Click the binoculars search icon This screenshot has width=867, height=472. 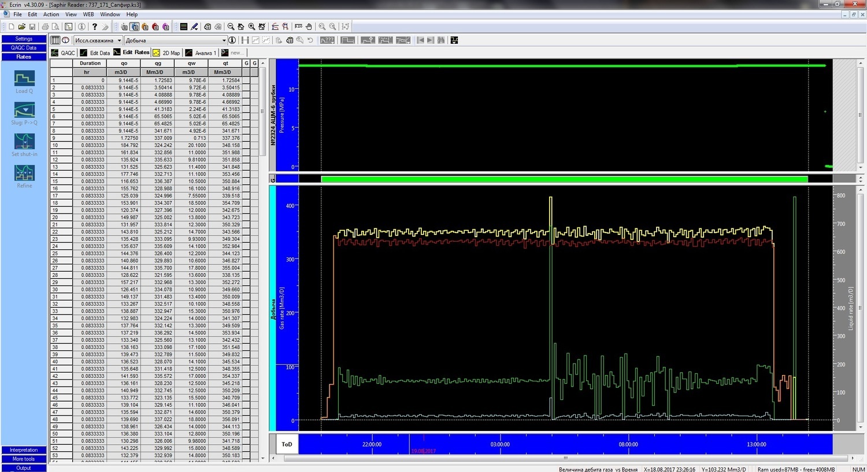coord(441,40)
